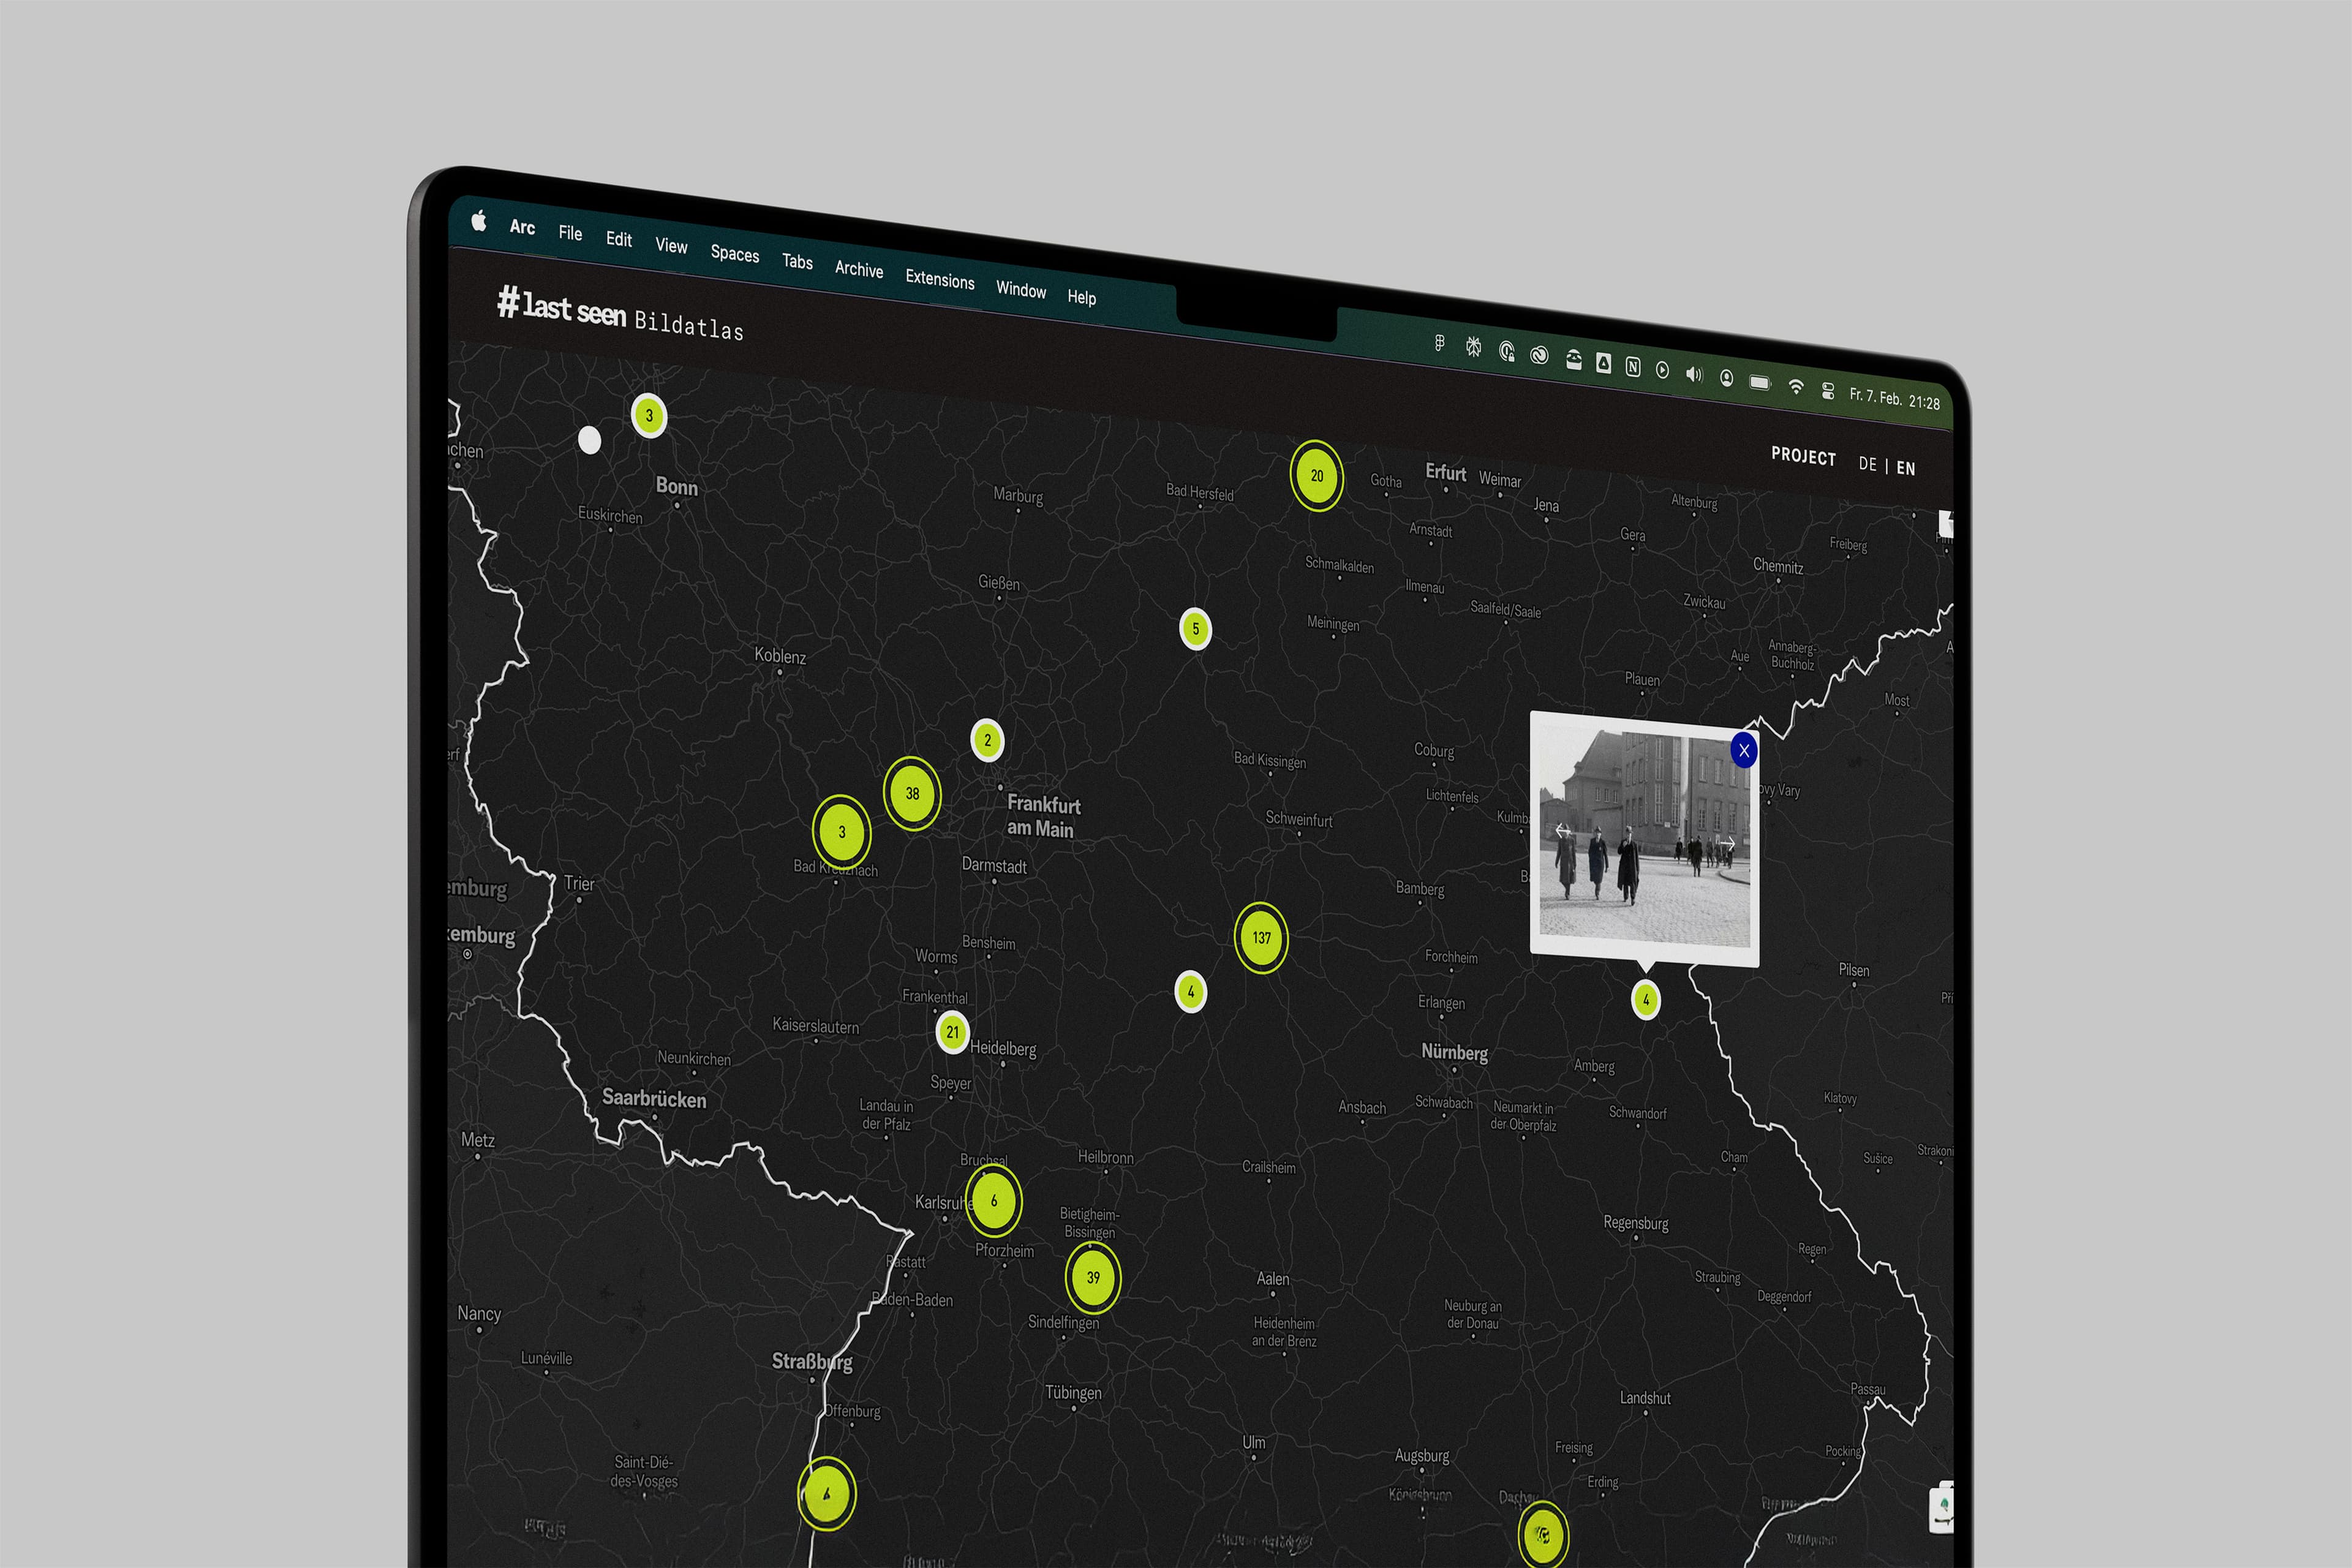Viewport: 2352px width, 1568px height.
Task: Open the Creative Cloud menu bar icon
Action: point(1540,355)
